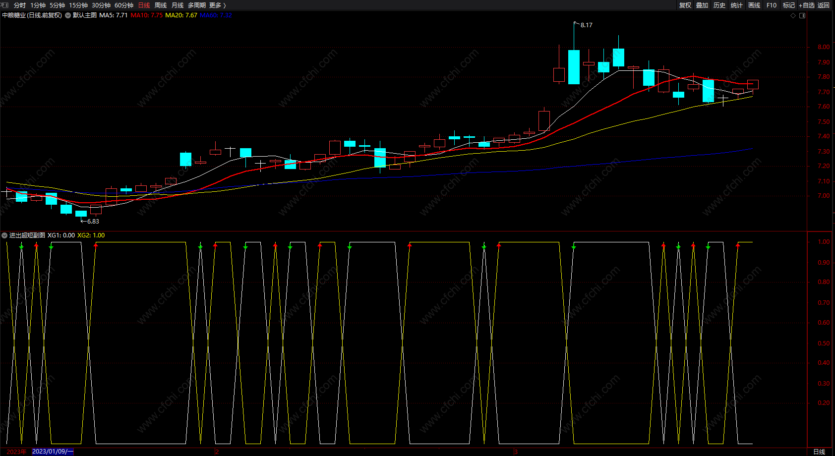
Task: Open the 统计 statistics button
Action: click(737, 5)
